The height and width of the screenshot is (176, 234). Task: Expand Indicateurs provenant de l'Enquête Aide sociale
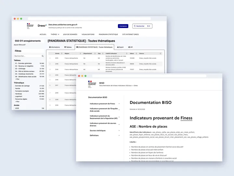(105, 110)
